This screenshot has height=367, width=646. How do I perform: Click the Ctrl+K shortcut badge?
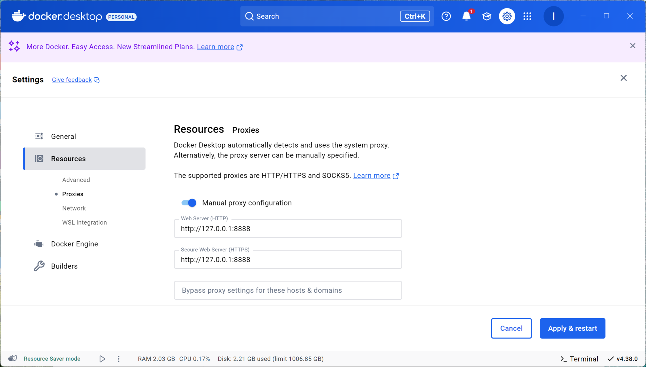coord(415,16)
